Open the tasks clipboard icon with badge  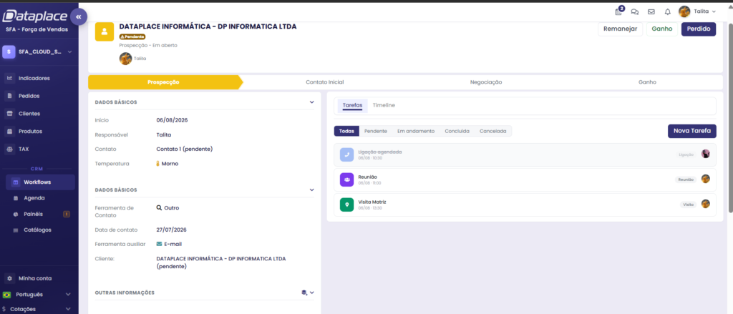(619, 11)
